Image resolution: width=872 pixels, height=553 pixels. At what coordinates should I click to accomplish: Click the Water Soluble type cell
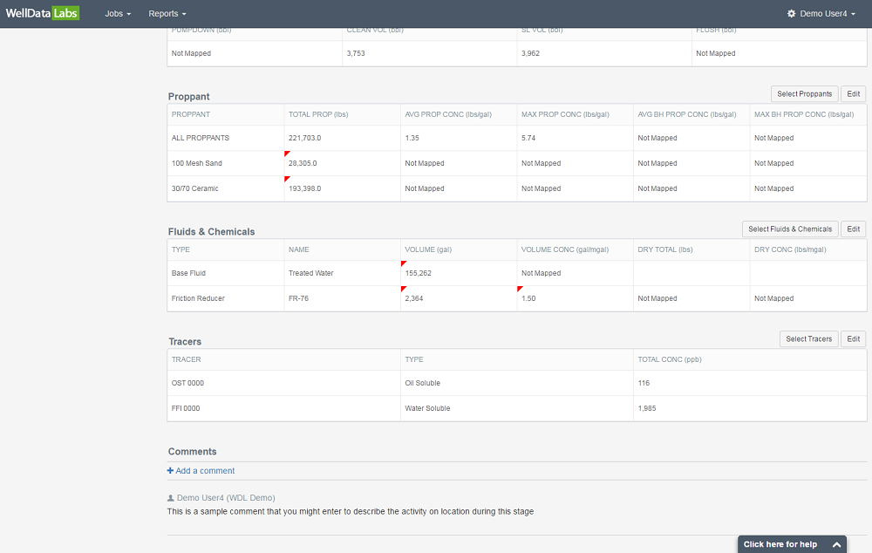click(x=427, y=408)
